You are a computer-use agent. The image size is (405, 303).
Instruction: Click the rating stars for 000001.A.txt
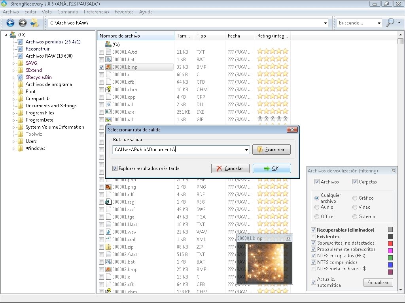273,52
